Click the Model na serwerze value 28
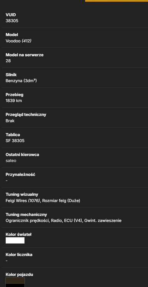This screenshot has width=148, height=287. (x=8, y=61)
